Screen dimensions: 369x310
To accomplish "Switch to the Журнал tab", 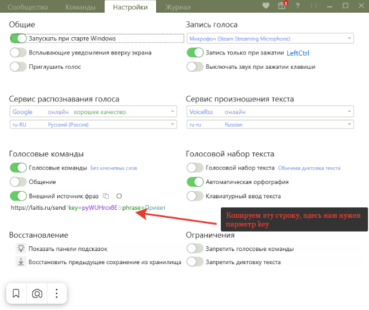I will tap(178, 7).
